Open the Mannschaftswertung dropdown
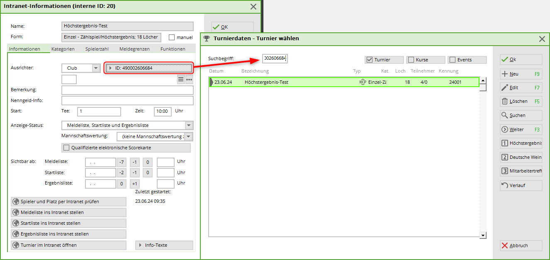 point(189,136)
